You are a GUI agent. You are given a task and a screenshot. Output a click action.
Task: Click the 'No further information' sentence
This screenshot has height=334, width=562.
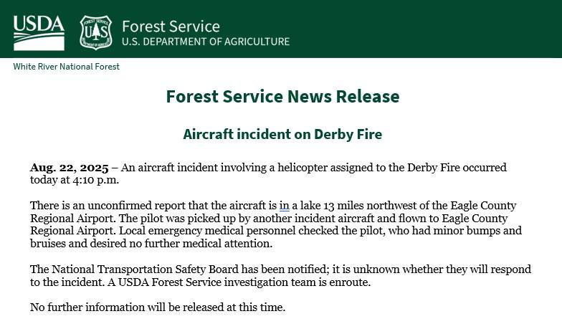(158, 307)
